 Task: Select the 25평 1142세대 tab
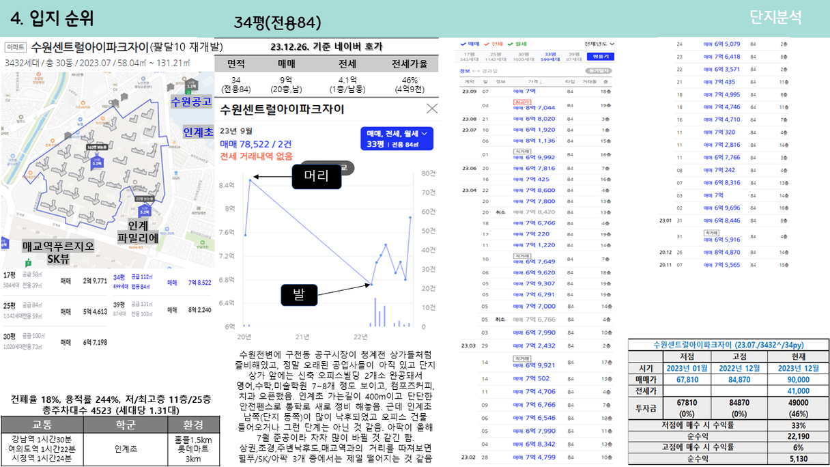[496, 57]
